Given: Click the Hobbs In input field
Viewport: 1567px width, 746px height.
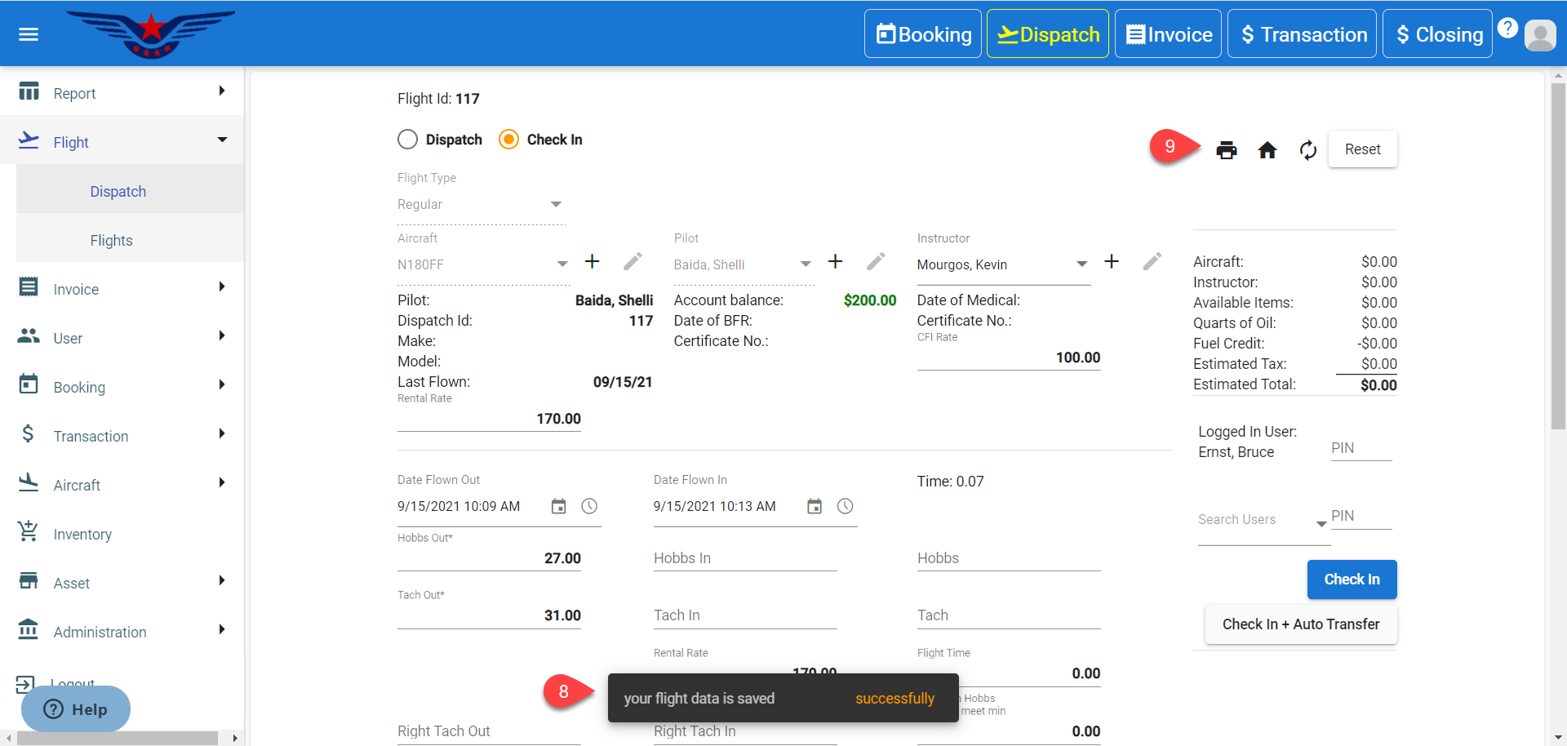Looking at the screenshot, I should pyautogui.click(x=744, y=558).
